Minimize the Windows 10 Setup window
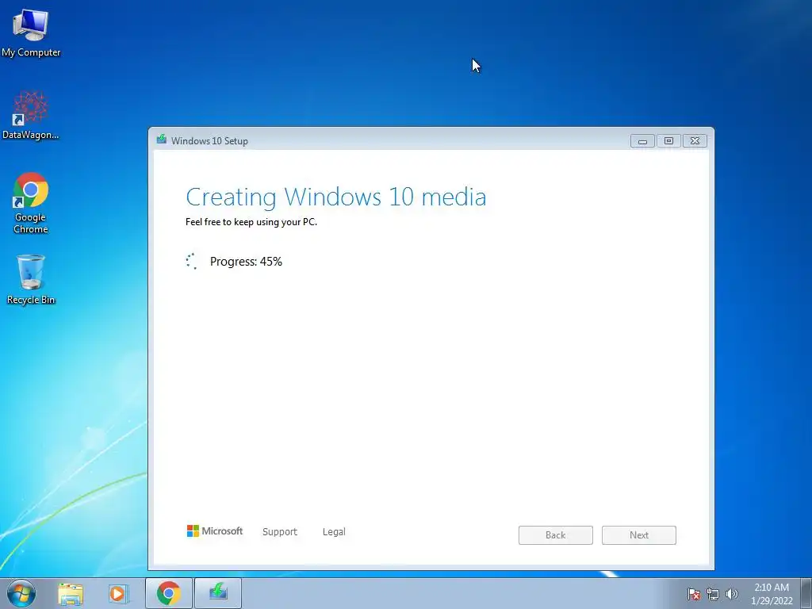The height and width of the screenshot is (609, 812). tap(642, 141)
